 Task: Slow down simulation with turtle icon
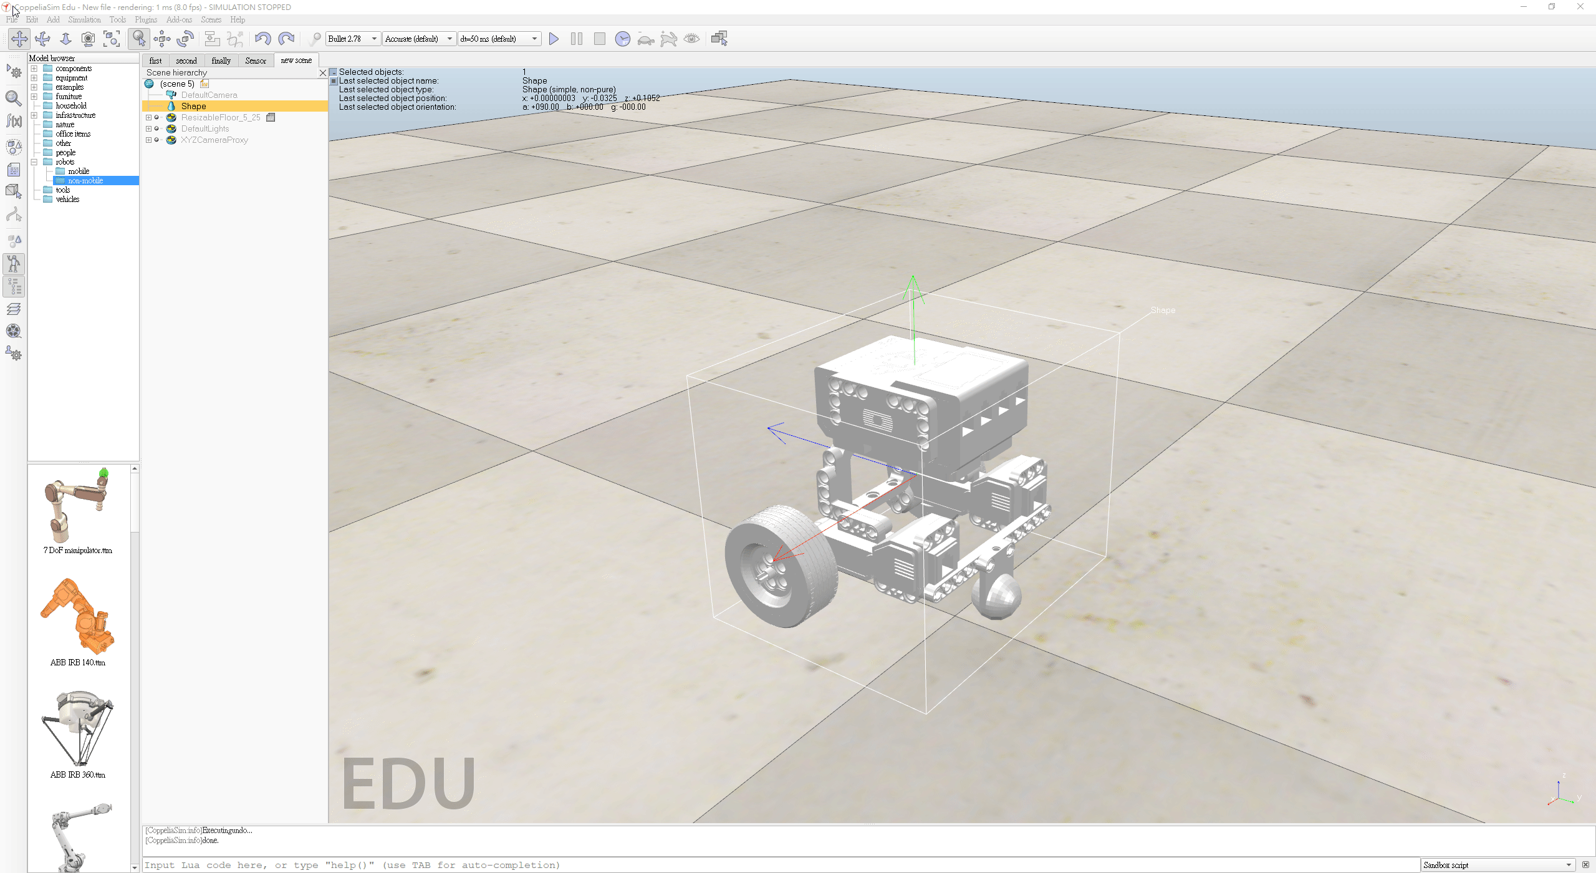tap(646, 39)
